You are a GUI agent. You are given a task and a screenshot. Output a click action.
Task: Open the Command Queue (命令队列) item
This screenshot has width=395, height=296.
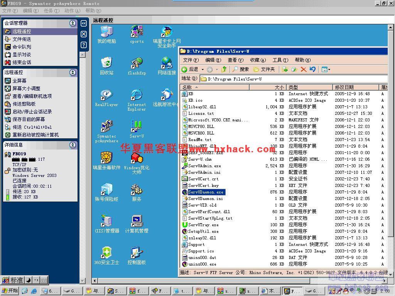click(21, 47)
